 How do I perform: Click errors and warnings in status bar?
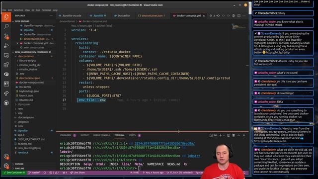[55, 173]
